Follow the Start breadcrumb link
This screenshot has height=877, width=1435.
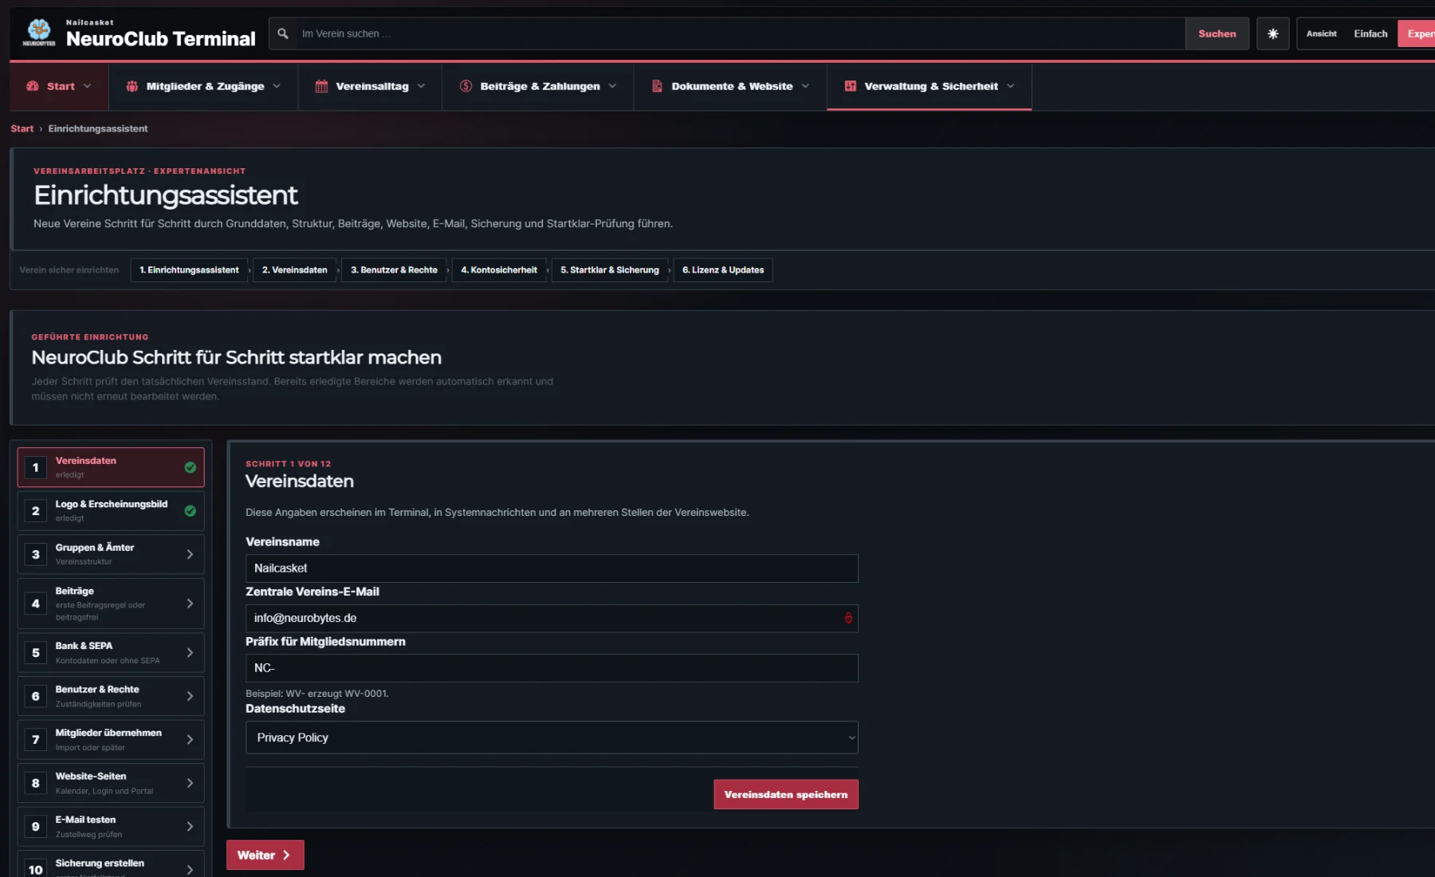pyautogui.click(x=22, y=128)
